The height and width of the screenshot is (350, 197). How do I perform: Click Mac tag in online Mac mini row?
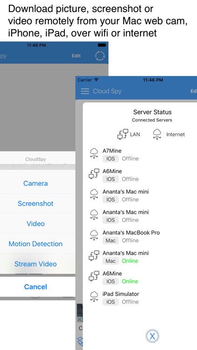(111, 261)
